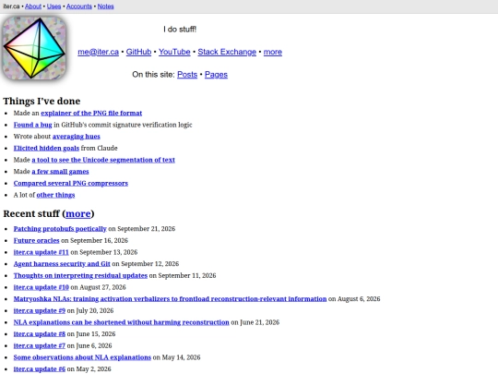Click the 'iter.ca' text in top bar
Image resolution: width=498 pixels, height=374 pixels.
click(x=11, y=6)
